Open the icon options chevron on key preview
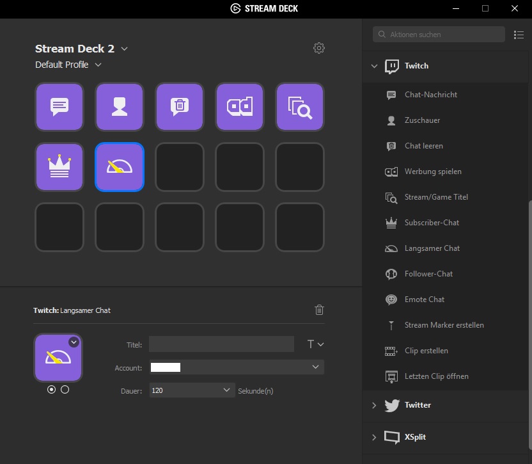 [x=74, y=342]
